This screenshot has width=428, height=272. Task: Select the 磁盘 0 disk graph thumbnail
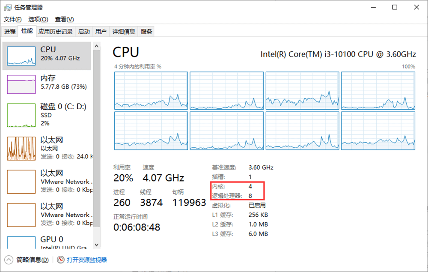(x=21, y=115)
